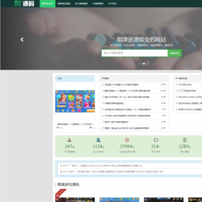
Task: Focus the keyword search input field
Action: 134,53
